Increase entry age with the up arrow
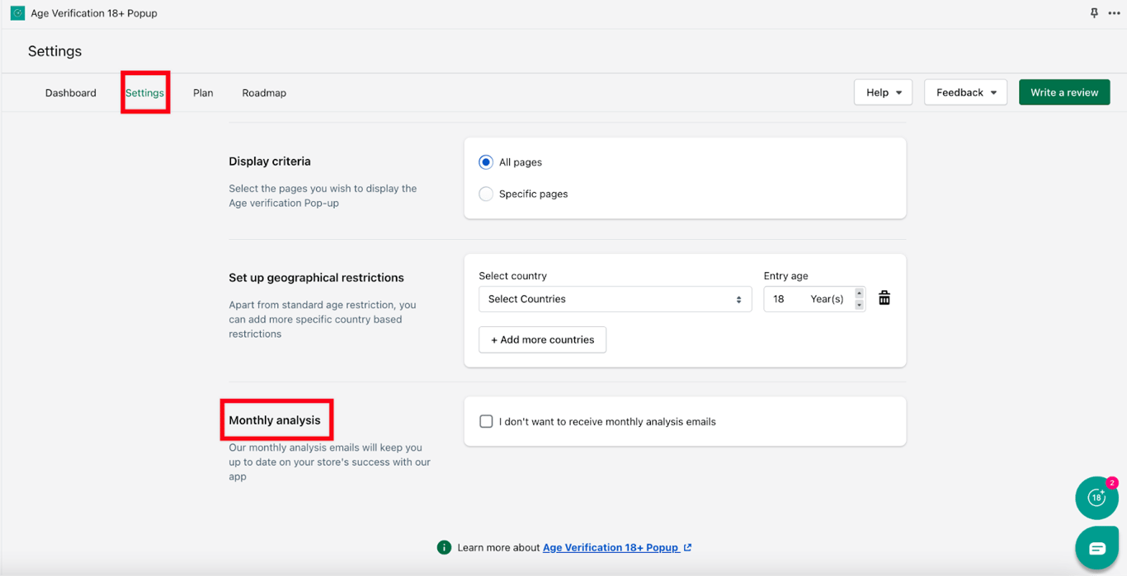The width and height of the screenshot is (1127, 576). 859,293
